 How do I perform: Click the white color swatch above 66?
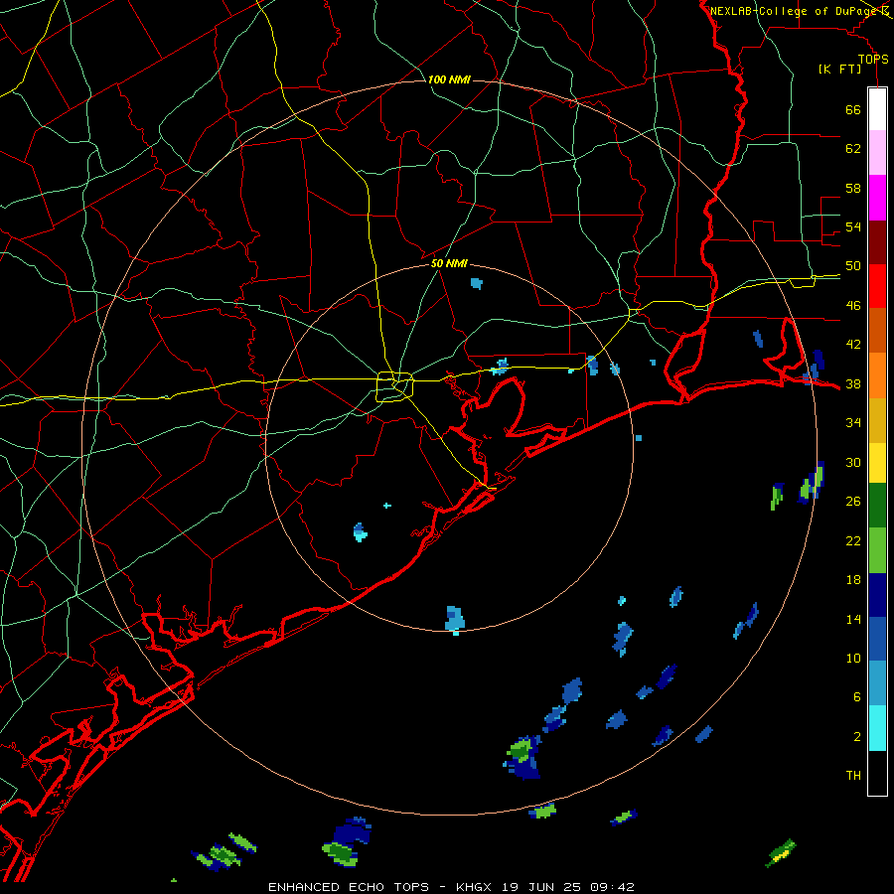pos(877,109)
